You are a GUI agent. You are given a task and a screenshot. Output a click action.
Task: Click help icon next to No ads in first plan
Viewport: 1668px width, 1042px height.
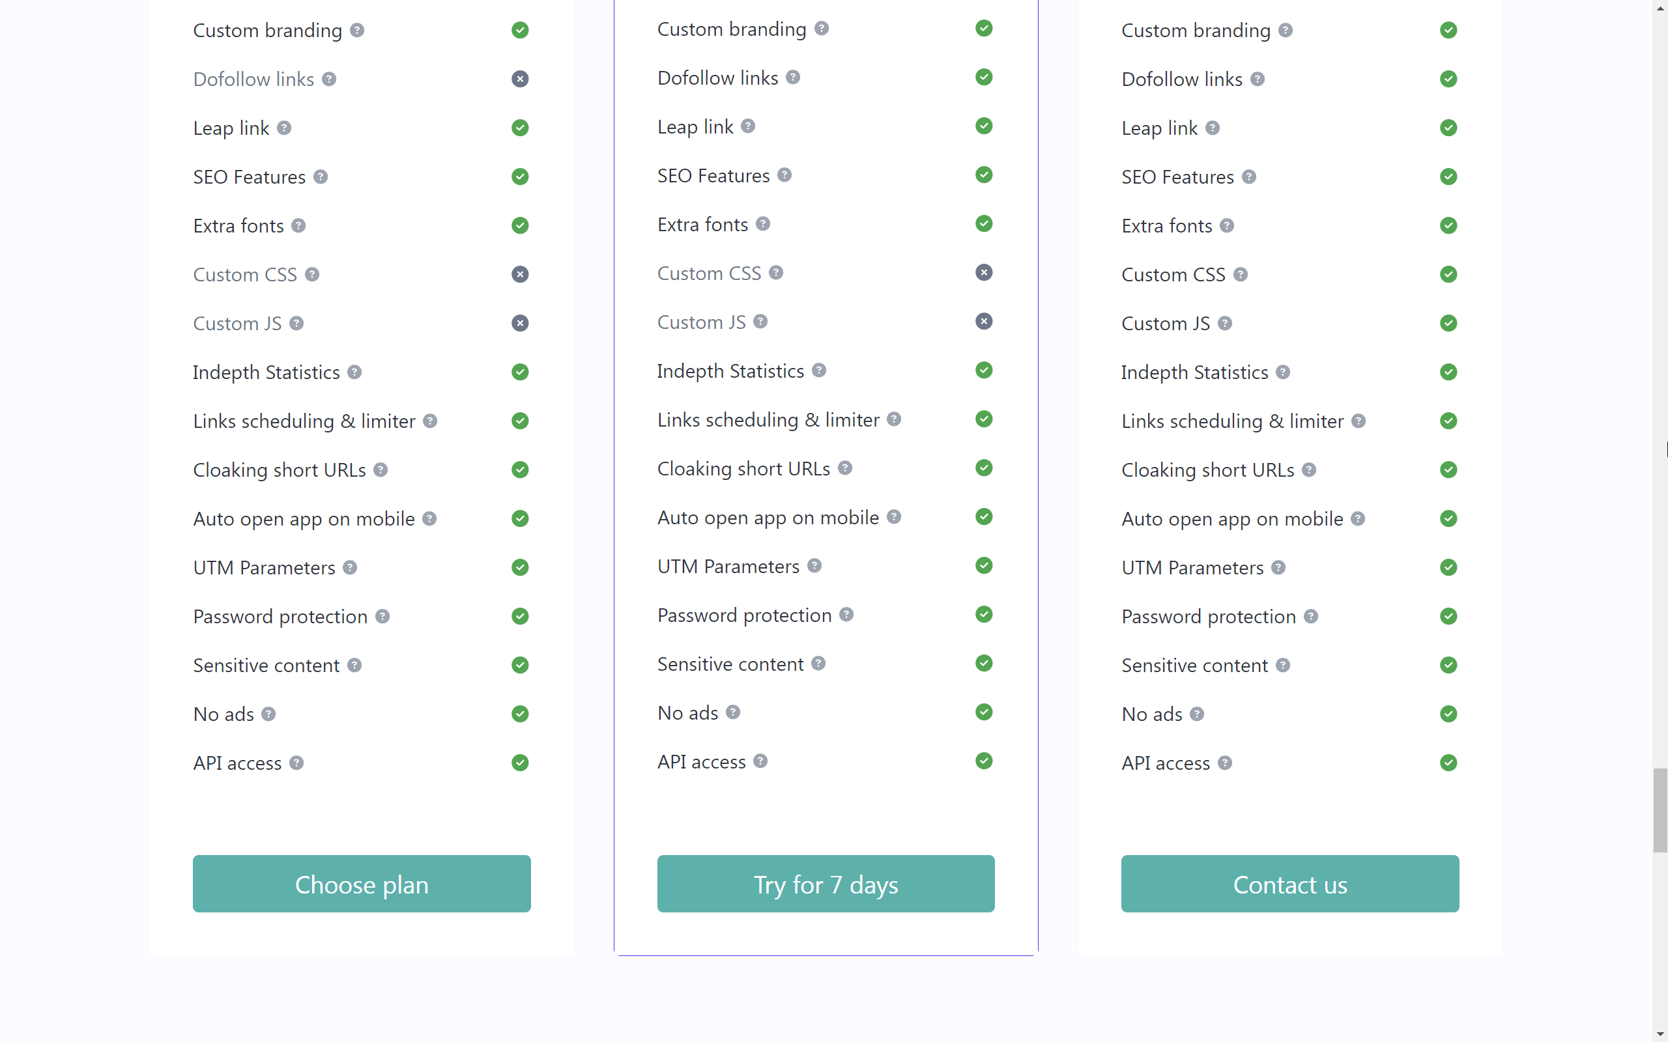click(269, 714)
